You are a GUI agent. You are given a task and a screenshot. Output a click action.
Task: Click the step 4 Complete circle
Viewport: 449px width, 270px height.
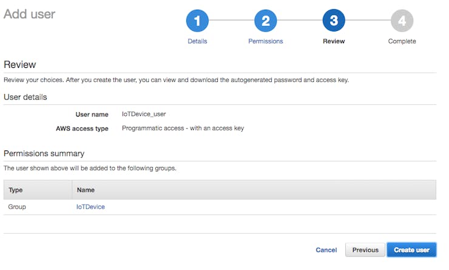tap(402, 21)
